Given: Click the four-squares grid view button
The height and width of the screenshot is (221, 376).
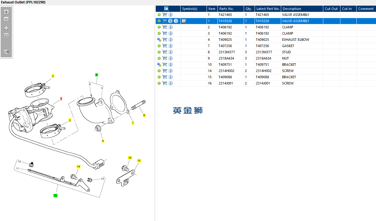Looking at the screenshot, I should [6, 28].
